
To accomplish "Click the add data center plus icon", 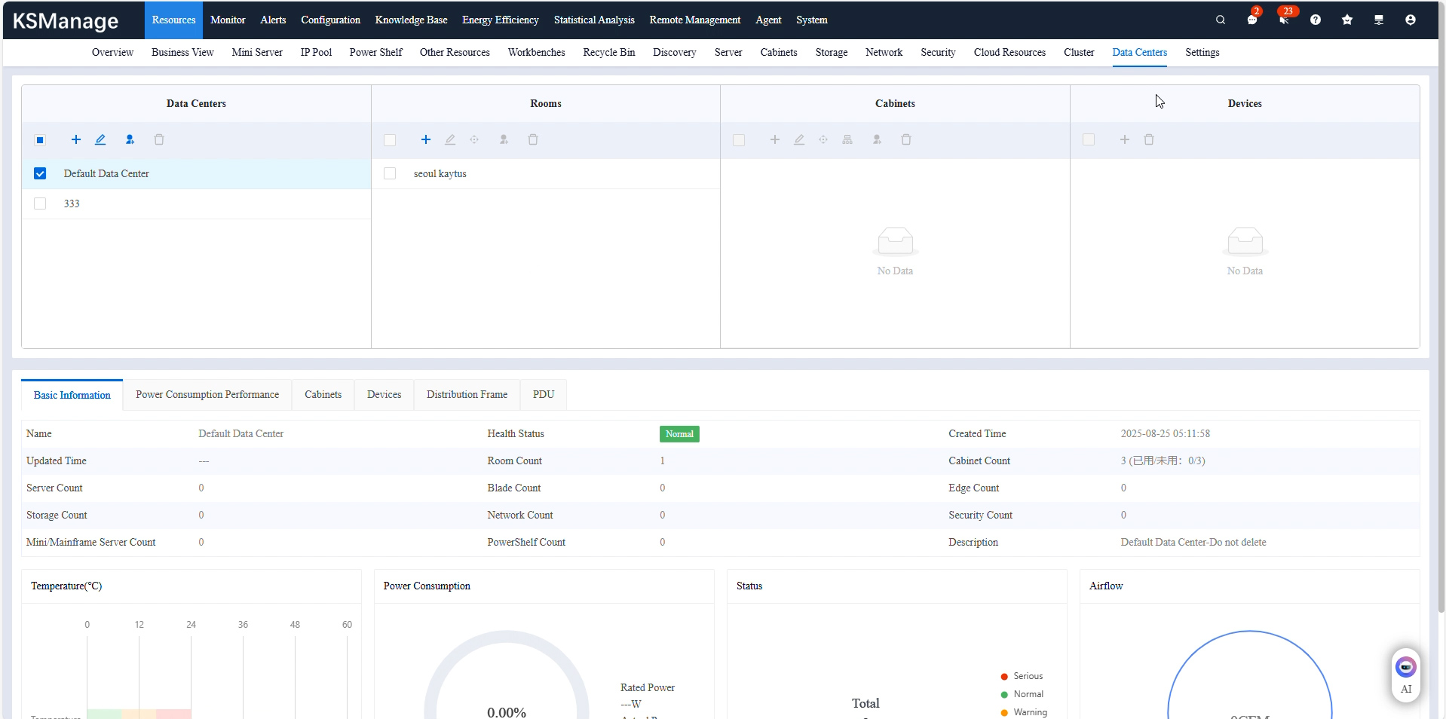I will click(76, 139).
